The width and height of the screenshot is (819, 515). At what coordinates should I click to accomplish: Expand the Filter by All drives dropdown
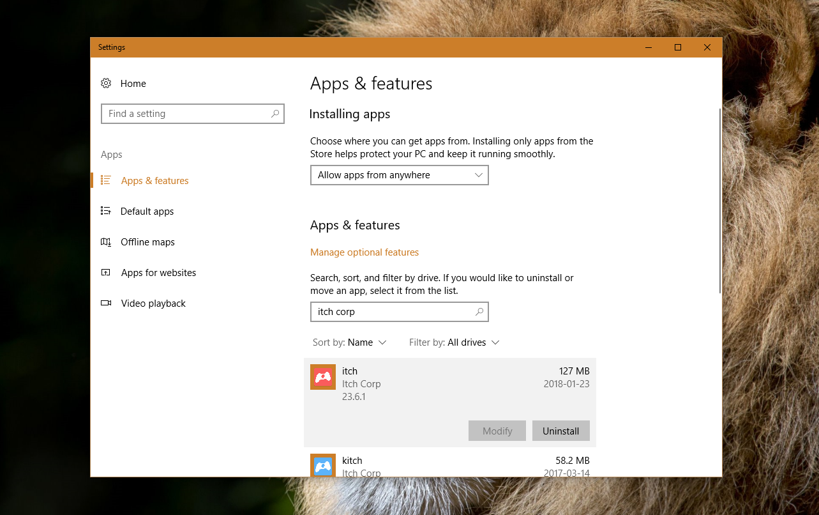[454, 342]
